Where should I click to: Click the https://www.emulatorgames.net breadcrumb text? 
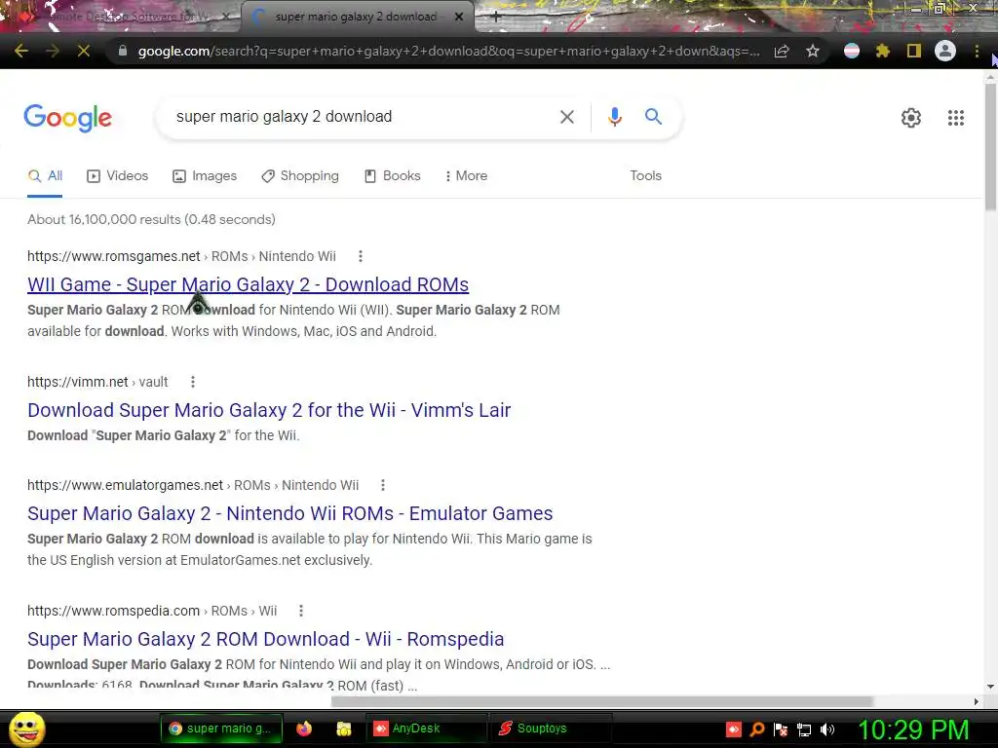coord(126,485)
